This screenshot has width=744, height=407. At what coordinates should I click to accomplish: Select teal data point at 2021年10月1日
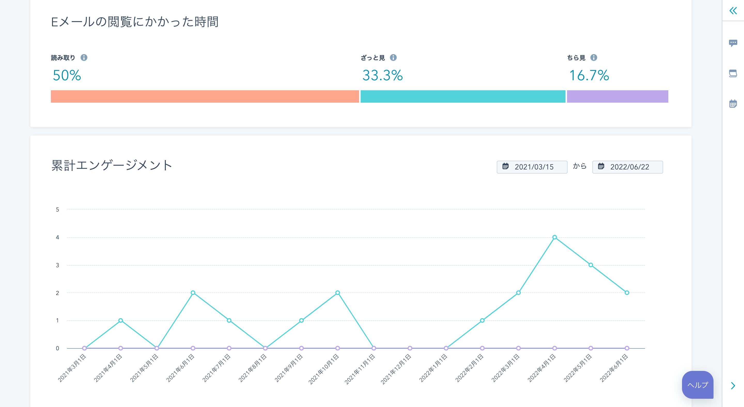click(337, 292)
